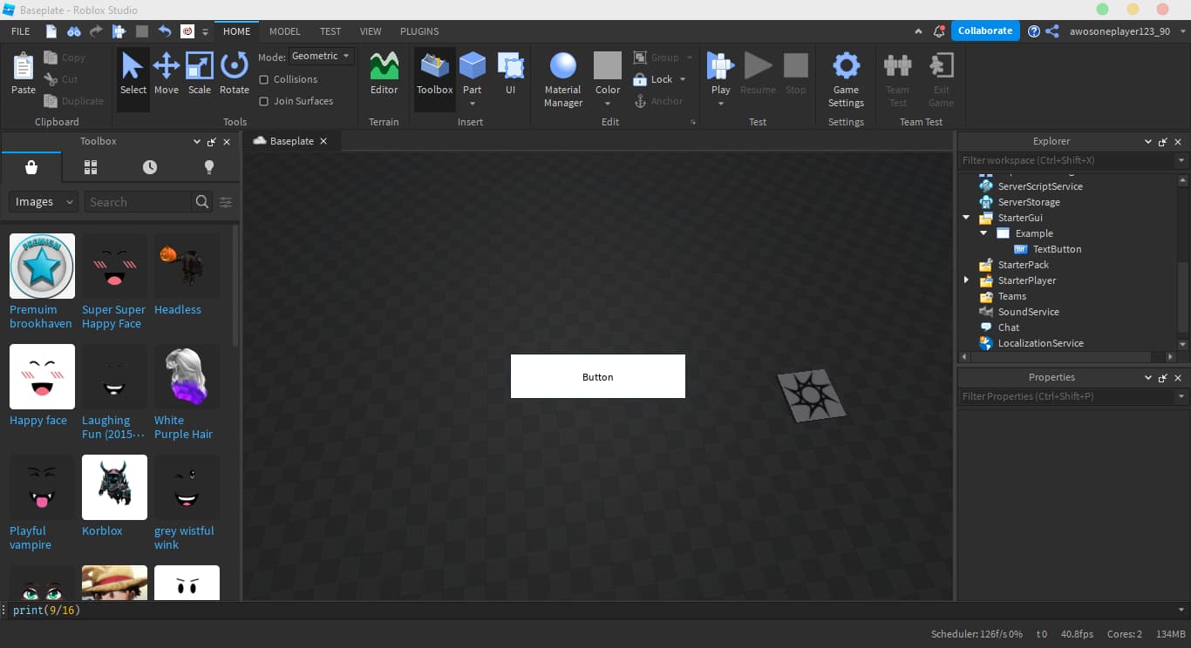1191x648 pixels.
Task: Choose the Rotate tool
Action: tap(234, 74)
